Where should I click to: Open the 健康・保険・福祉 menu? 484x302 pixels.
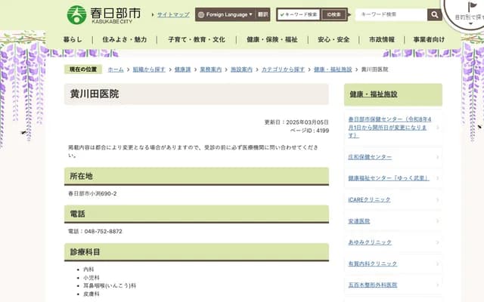pos(271,39)
